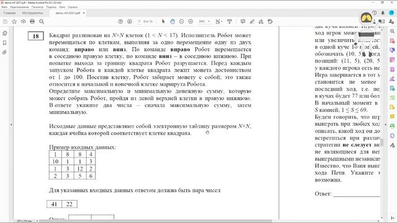Zoom out with the minus icon
This screenshot has width=397, height=223.
tap(182, 22)
